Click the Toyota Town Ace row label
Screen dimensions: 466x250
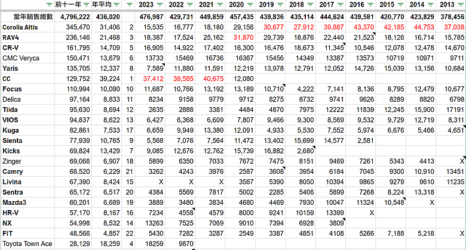pyautogui.click(x=27, y=244)
